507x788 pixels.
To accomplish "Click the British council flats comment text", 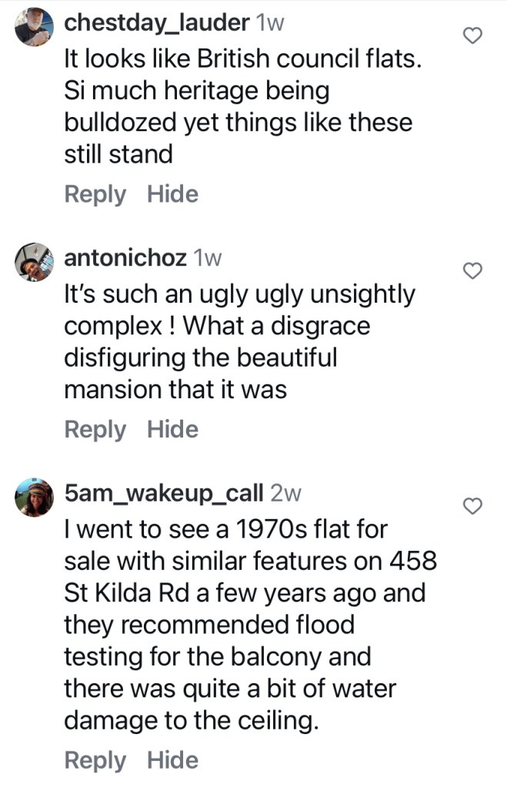I will click(242, 107).
